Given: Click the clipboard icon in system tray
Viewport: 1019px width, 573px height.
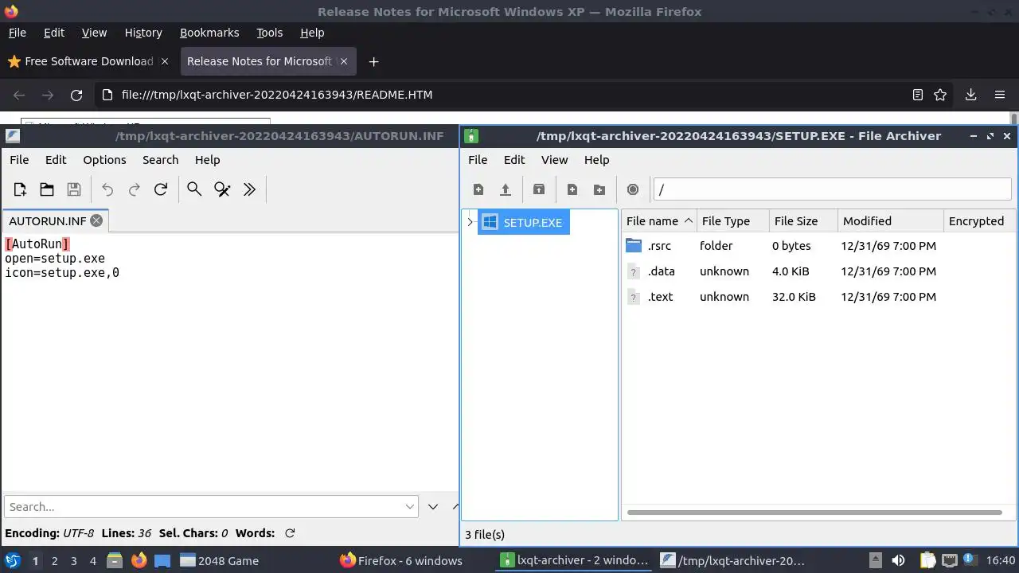Looking at the screenshot, I should pos(928,560).
